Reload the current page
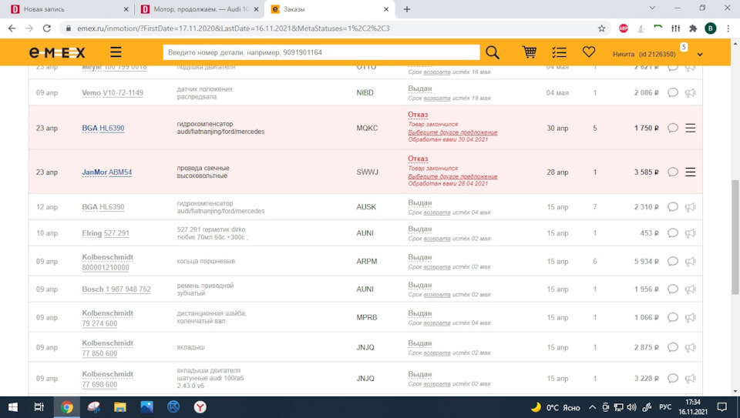740x418 pixels. [46, 28]
